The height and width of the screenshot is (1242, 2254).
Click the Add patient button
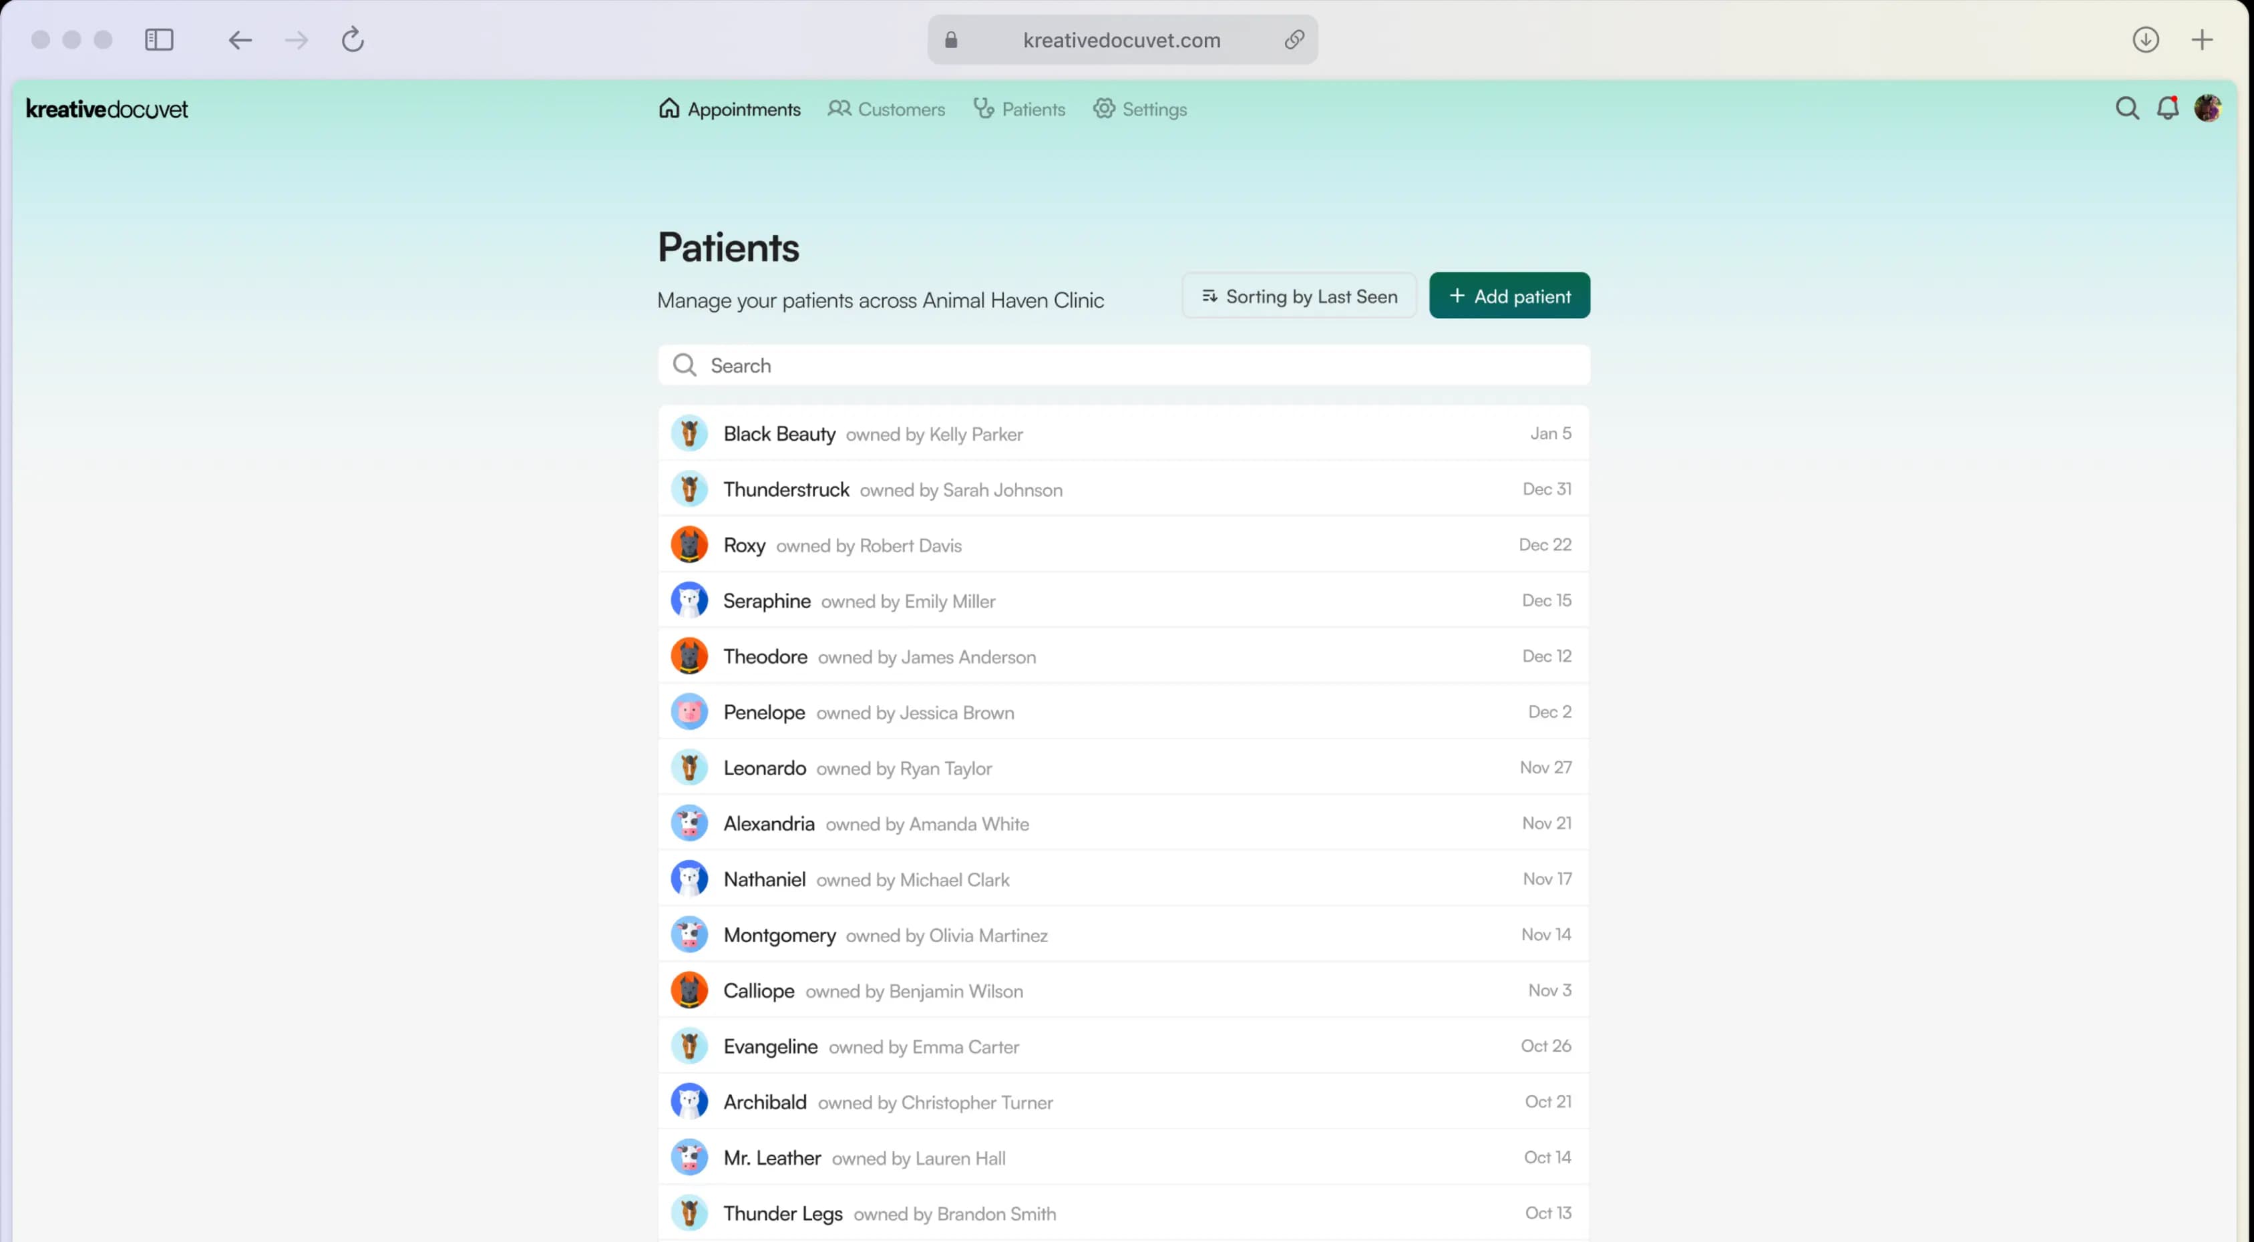click(x=1509, y=296)
